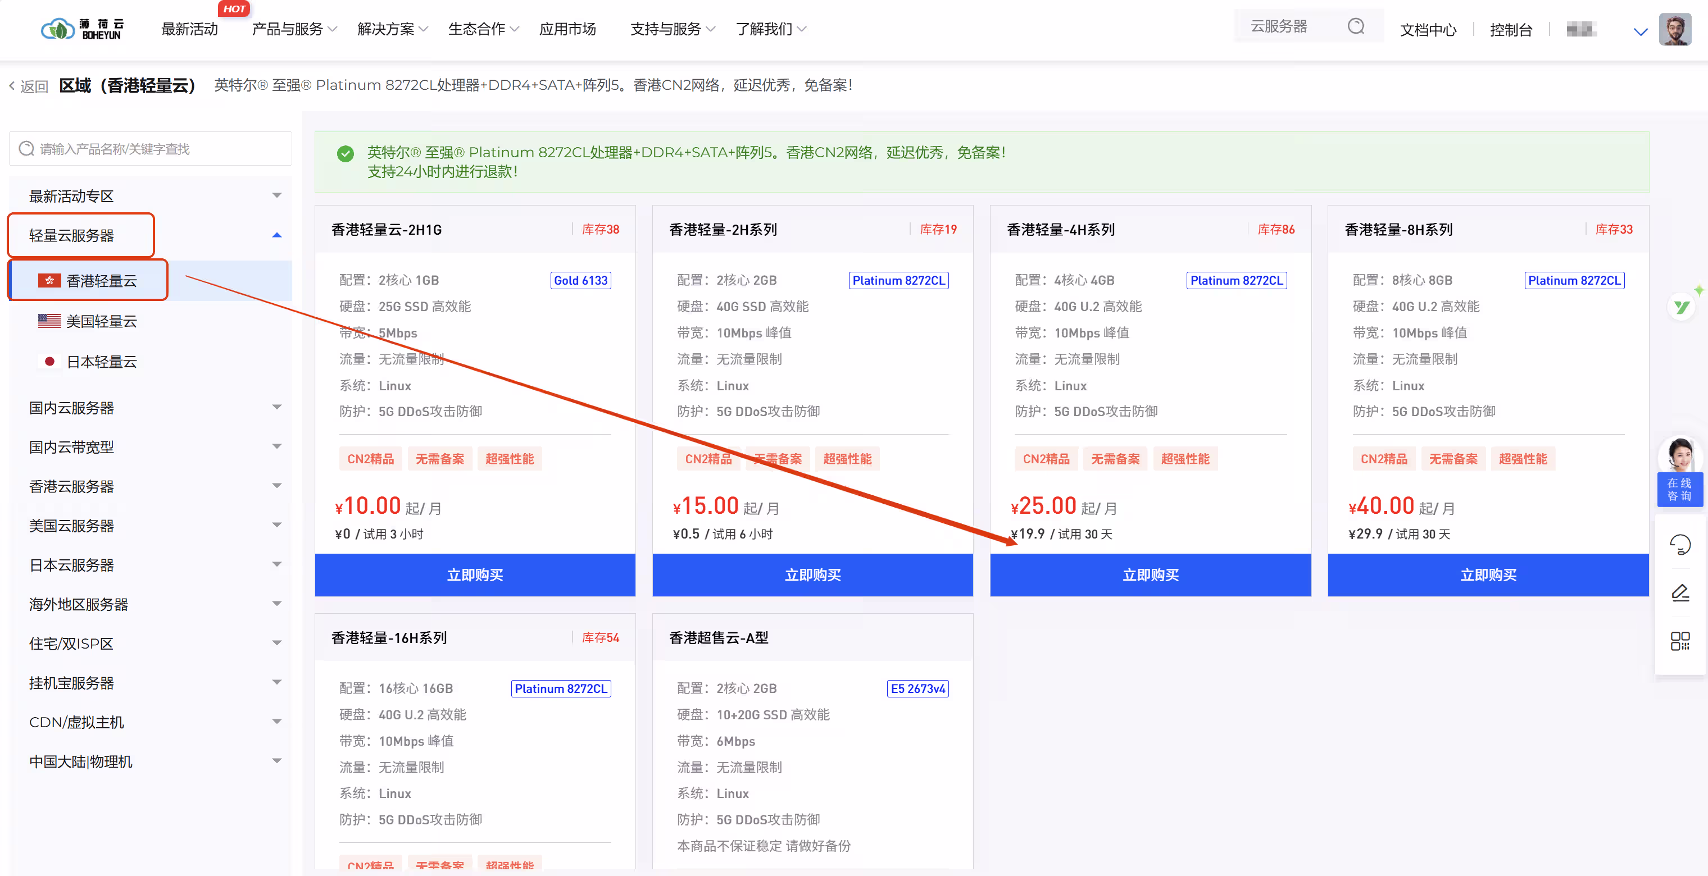
Task: Click the E5 2673v4 processor tag
Action: [917, 688]
